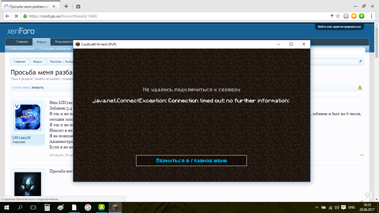Screen dimensions: 379x213
Task: Open Task View in the taskbar
Action: [33, 207]
